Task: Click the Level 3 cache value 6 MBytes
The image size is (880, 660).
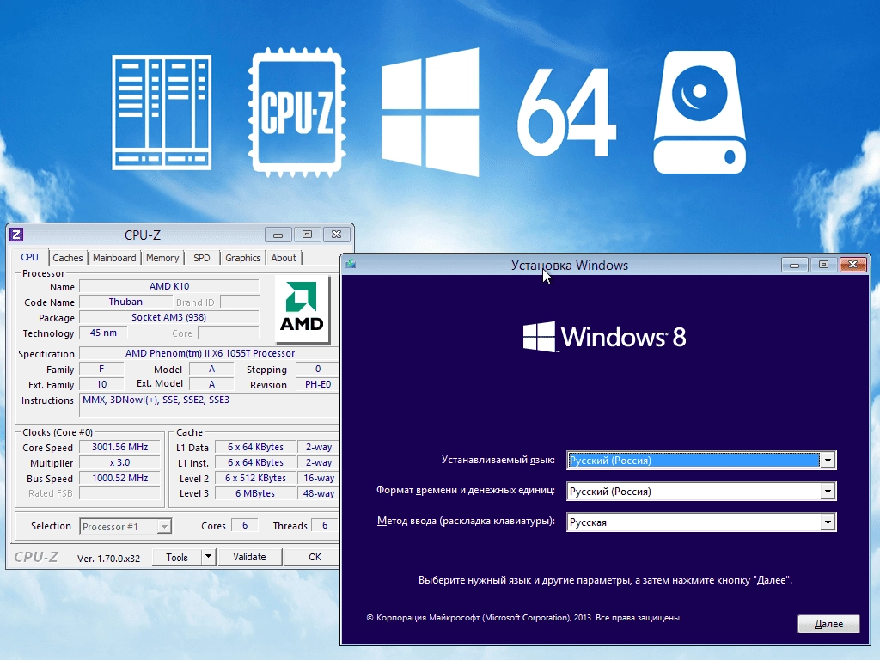Action: [254, 493]
